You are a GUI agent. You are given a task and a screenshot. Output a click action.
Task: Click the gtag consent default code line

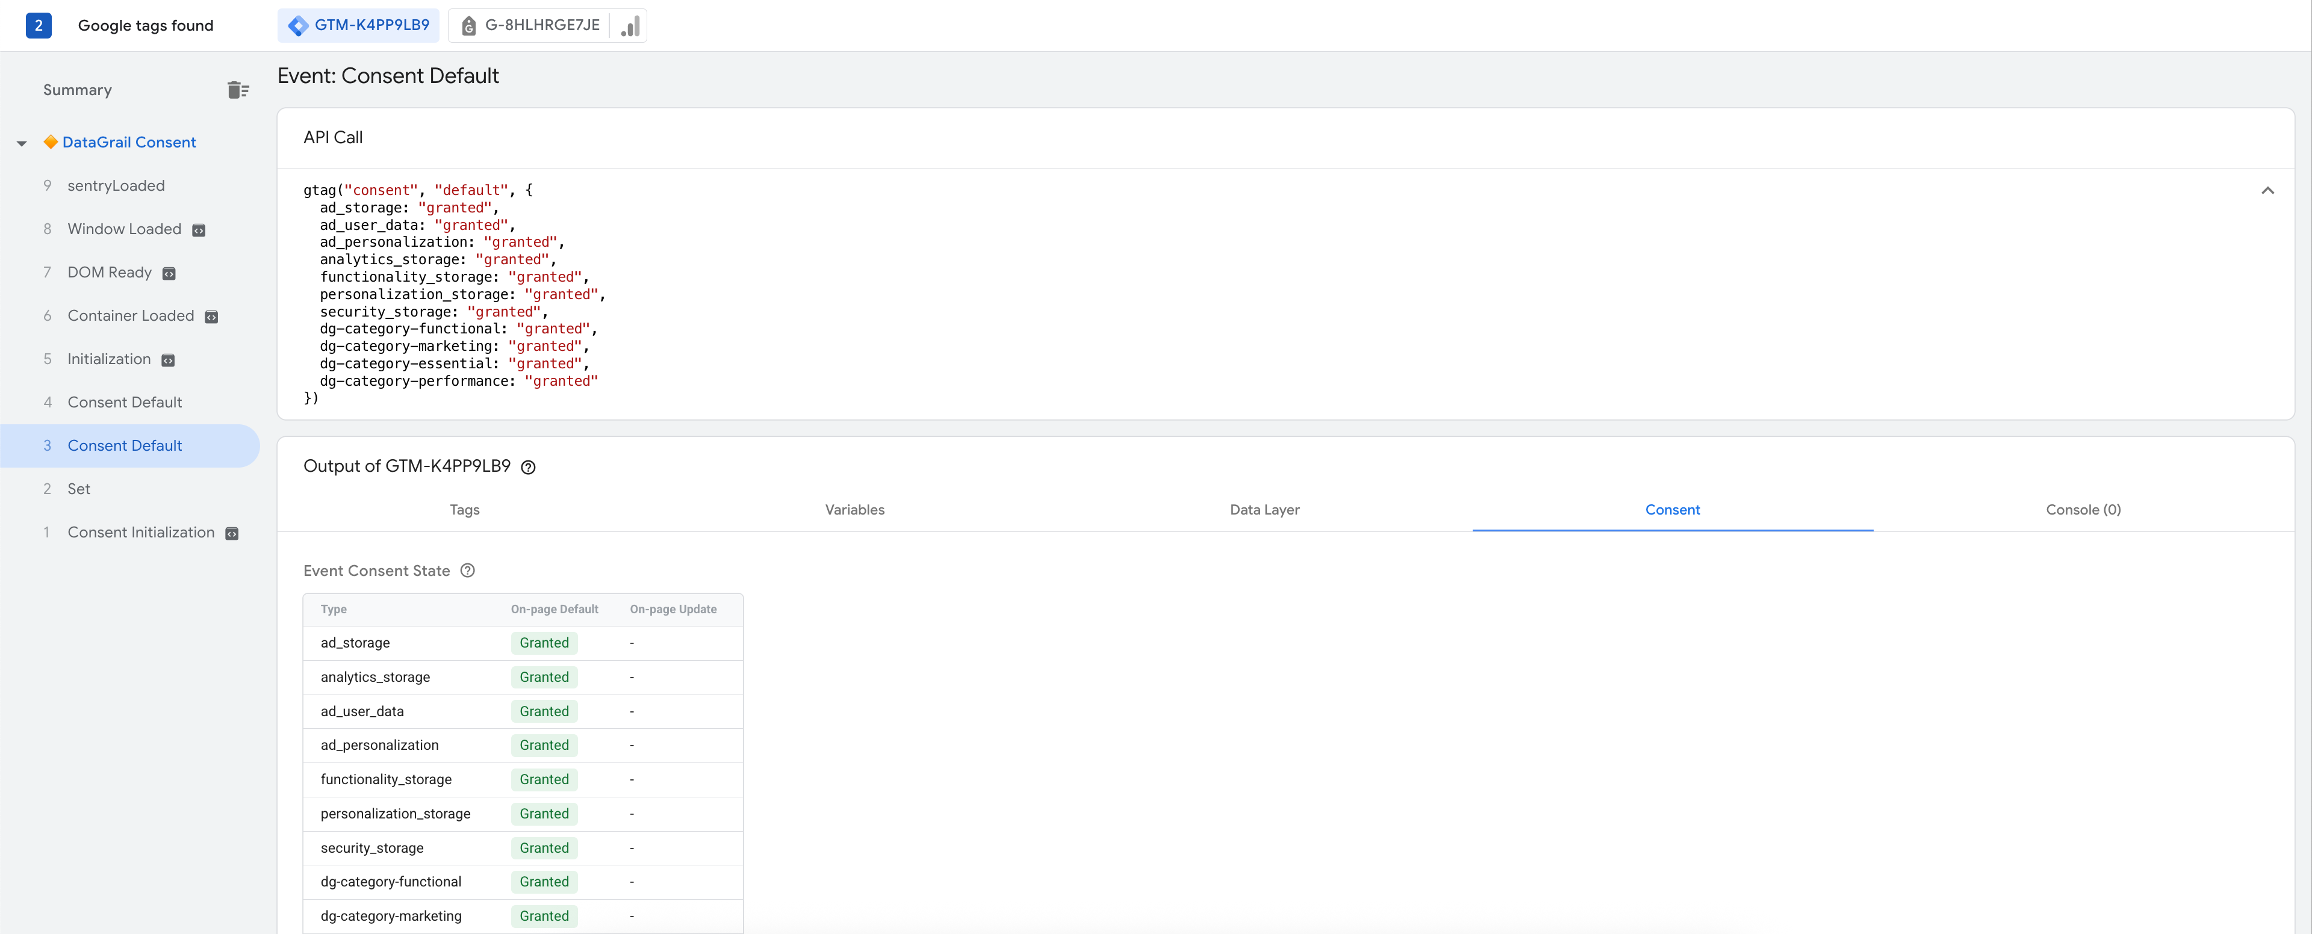(x=417, y=190)
